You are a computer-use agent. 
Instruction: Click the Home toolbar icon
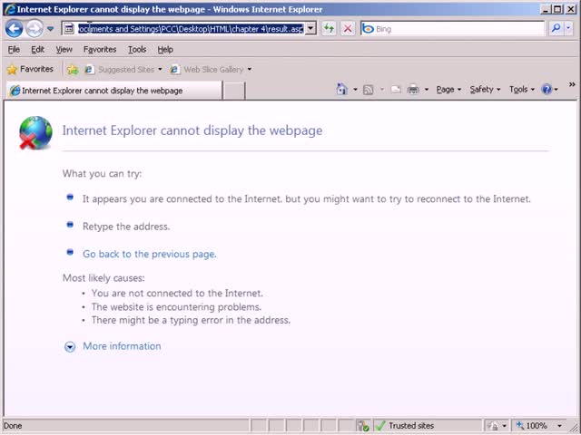[341, 89]
